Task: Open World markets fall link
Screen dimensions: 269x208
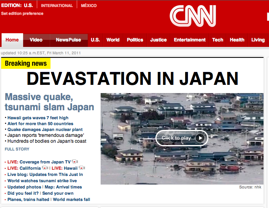Action: [x=71, y=200]
